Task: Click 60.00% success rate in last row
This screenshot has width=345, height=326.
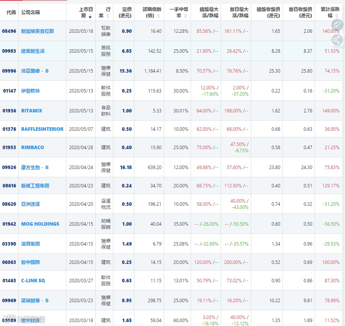Action: tap(181, 321)
